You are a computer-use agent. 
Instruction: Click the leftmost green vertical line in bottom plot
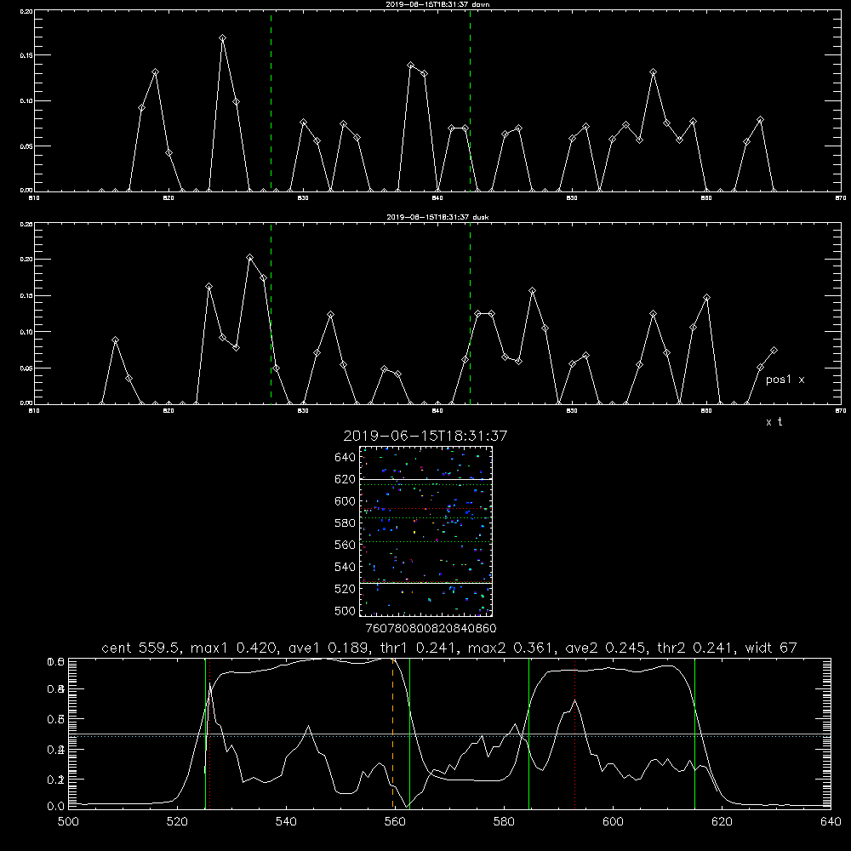[x=205, y=733]
